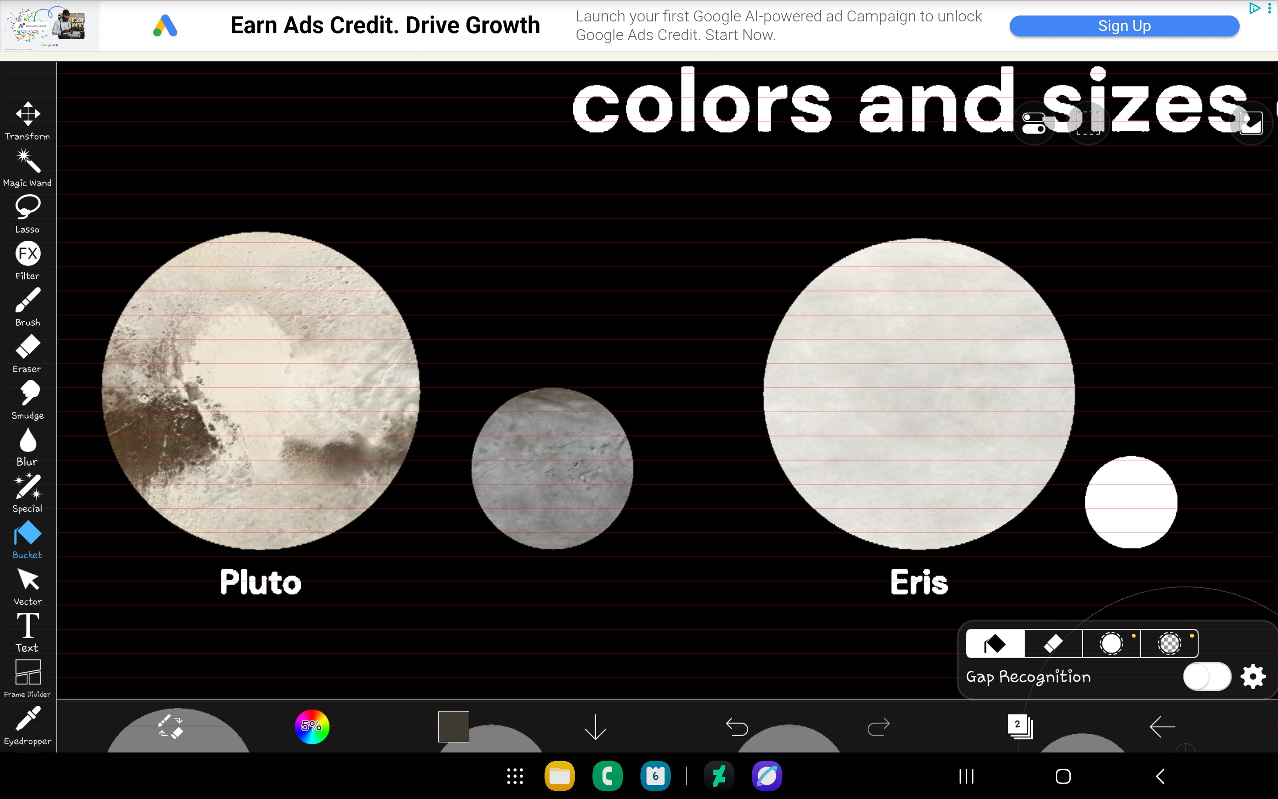Choose the Vector tool
The width and height of the screenshot is (1278, 799).
[27, 586]
